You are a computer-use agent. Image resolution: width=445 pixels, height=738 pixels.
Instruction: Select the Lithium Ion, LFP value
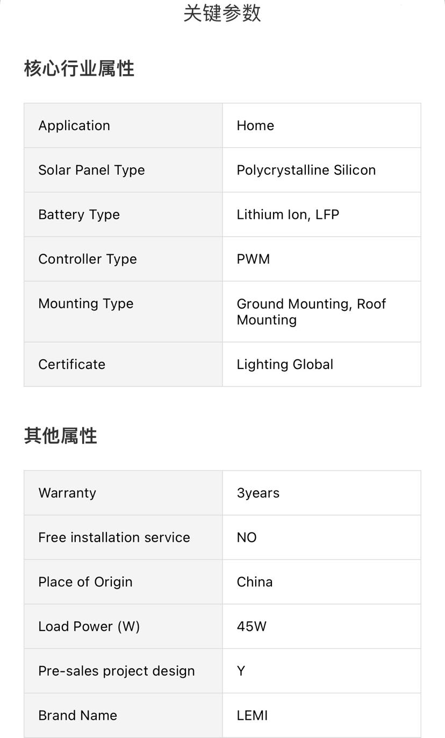click(288, 215)
